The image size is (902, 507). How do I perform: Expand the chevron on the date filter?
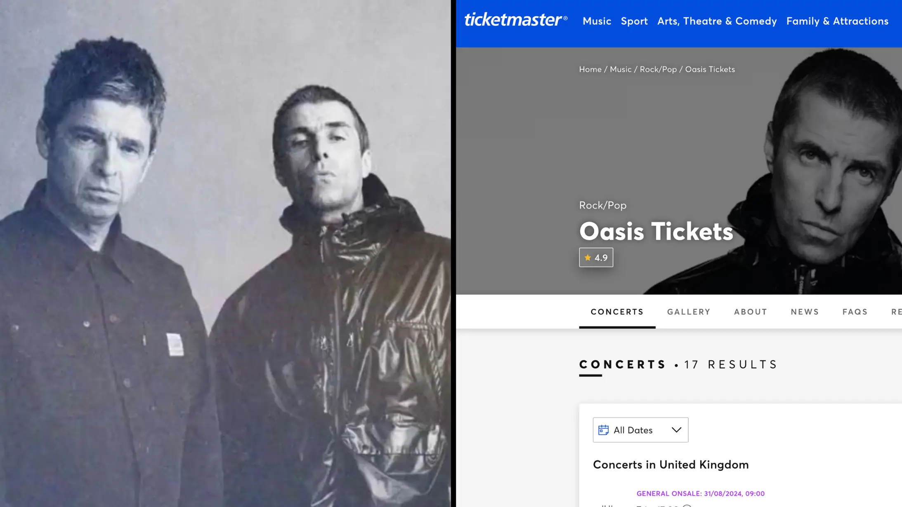tap(676, 430)
